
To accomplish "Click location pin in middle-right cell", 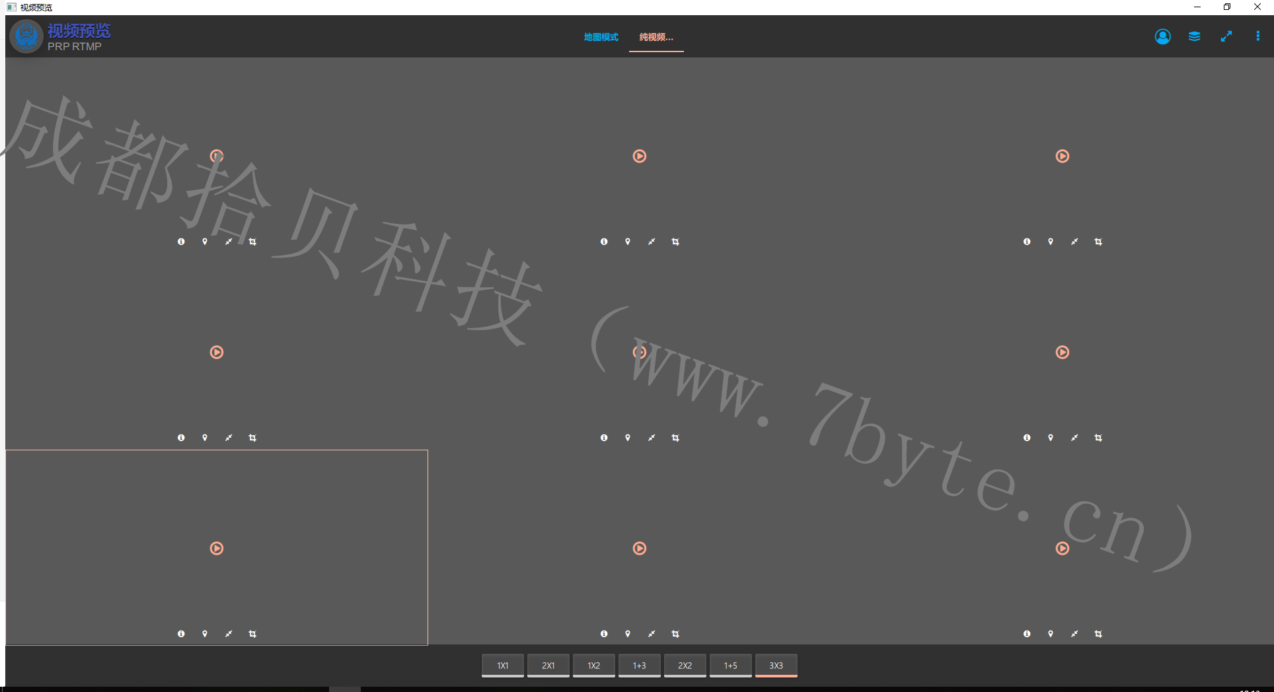I will click(1051, 438).
